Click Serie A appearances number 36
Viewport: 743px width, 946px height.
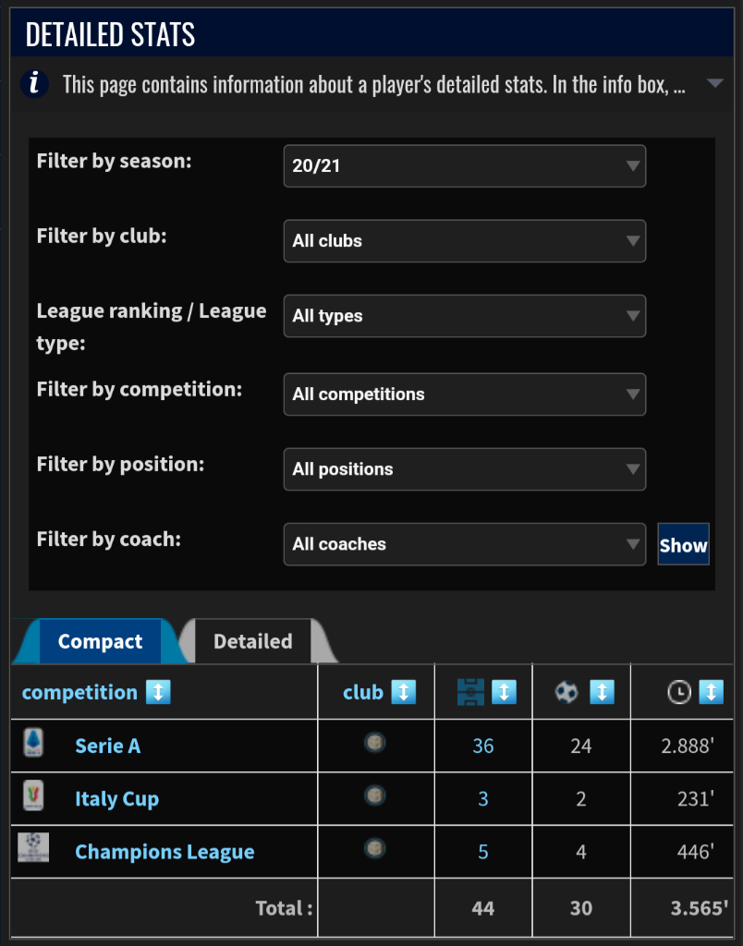point(483,746)
